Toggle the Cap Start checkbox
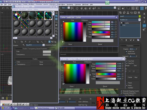The height and width of the screenshot is (110, 147). [x=127, y=61]
